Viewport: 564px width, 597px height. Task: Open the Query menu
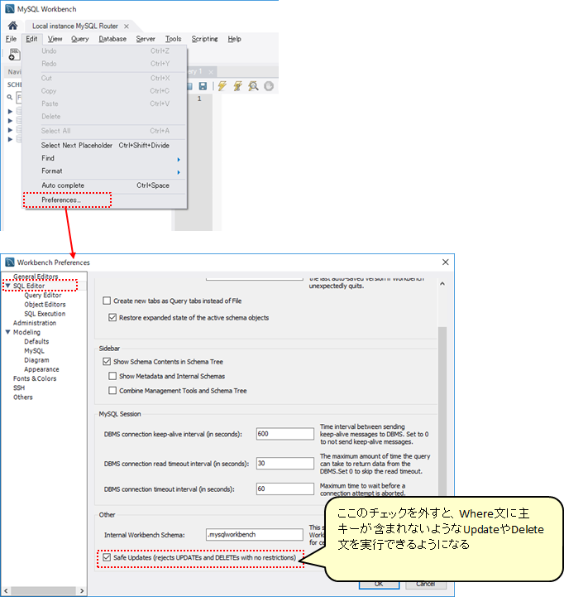click(x=80, y=39)
